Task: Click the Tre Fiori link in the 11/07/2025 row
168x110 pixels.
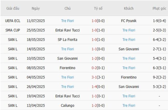Action: pyautogui.click(x=67, y=21)
